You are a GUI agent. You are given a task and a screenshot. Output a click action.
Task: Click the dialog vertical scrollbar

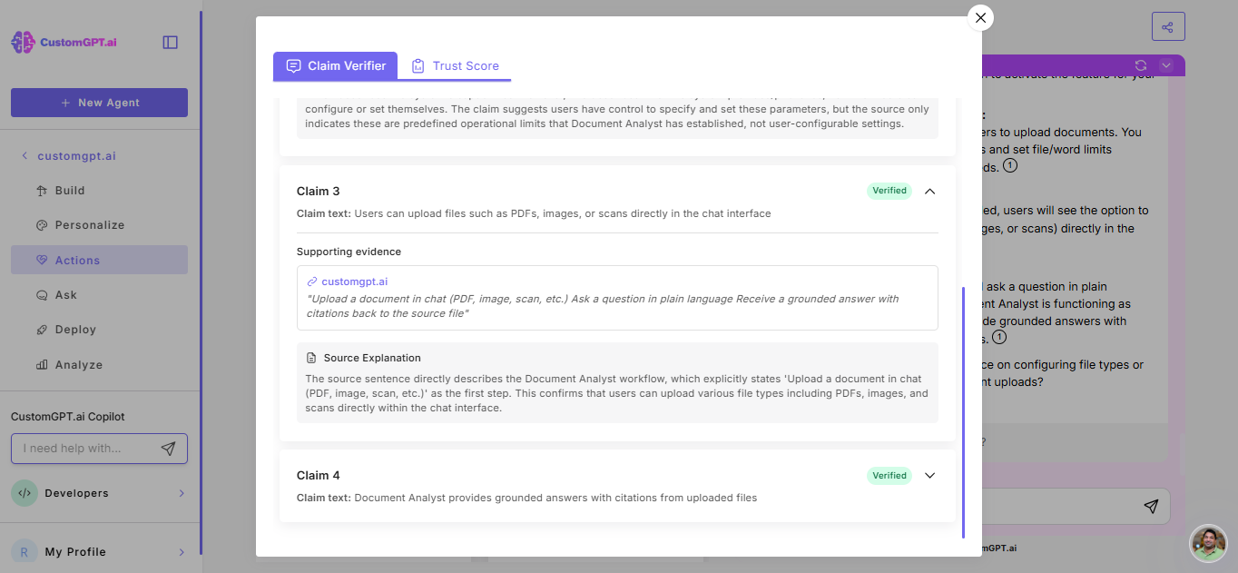(963, 412)
